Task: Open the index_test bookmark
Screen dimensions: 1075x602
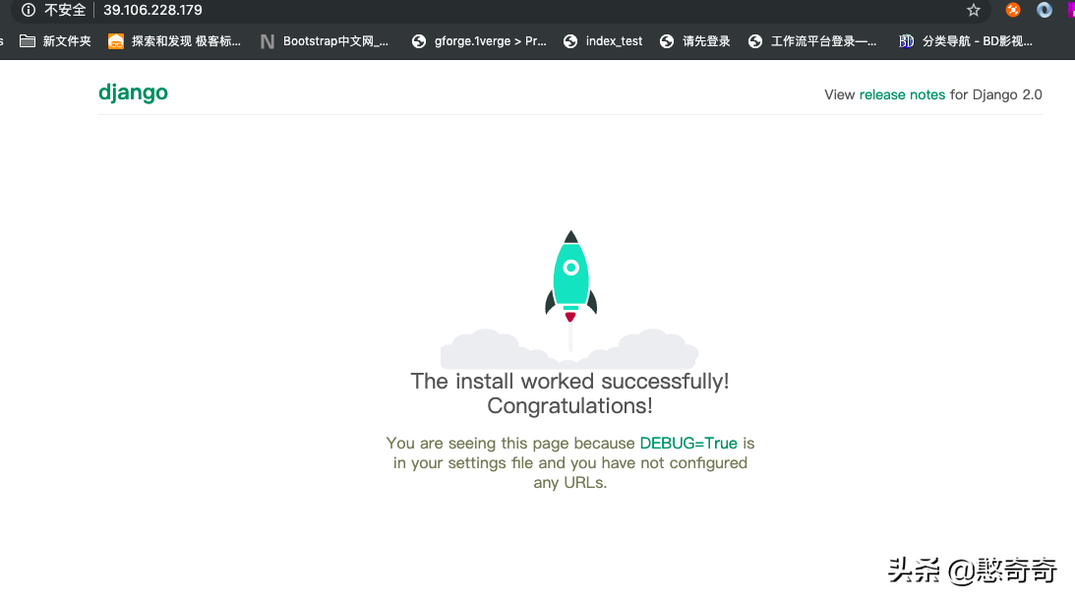Action: pyautogui.click(x=603, y=41)
